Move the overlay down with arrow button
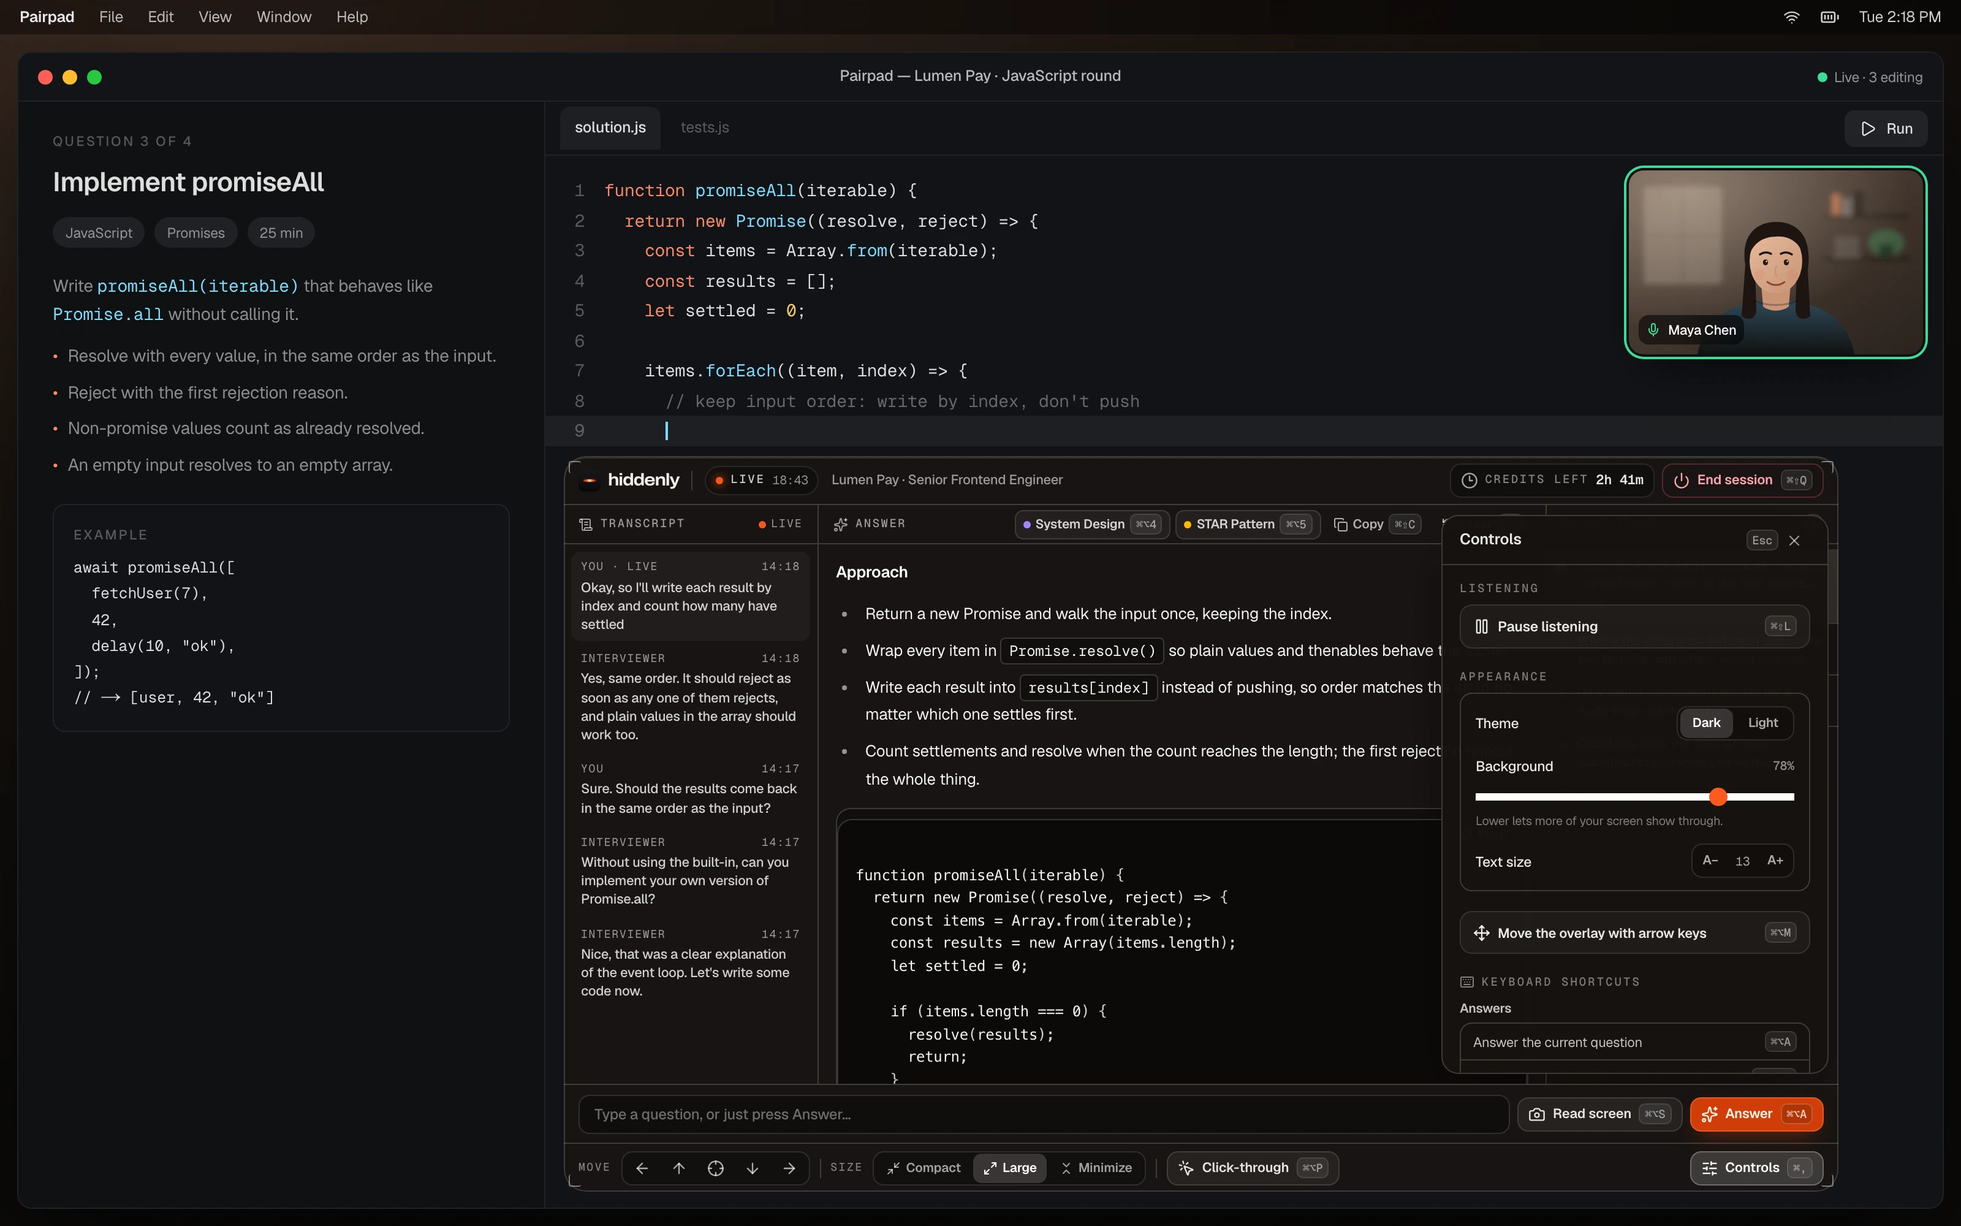Viewport: 1961px width, 1226px height. click(753, 1168)
